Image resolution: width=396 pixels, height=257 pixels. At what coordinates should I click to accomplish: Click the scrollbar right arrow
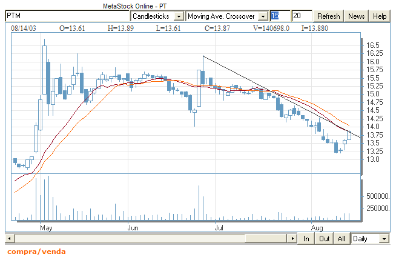[292, 239]
